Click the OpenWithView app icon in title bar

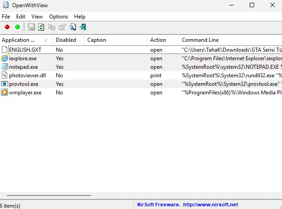(5, 5)
